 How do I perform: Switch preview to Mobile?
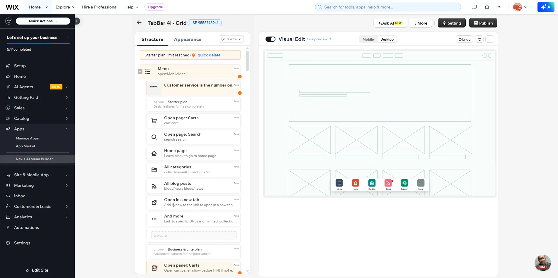point(368,39)
